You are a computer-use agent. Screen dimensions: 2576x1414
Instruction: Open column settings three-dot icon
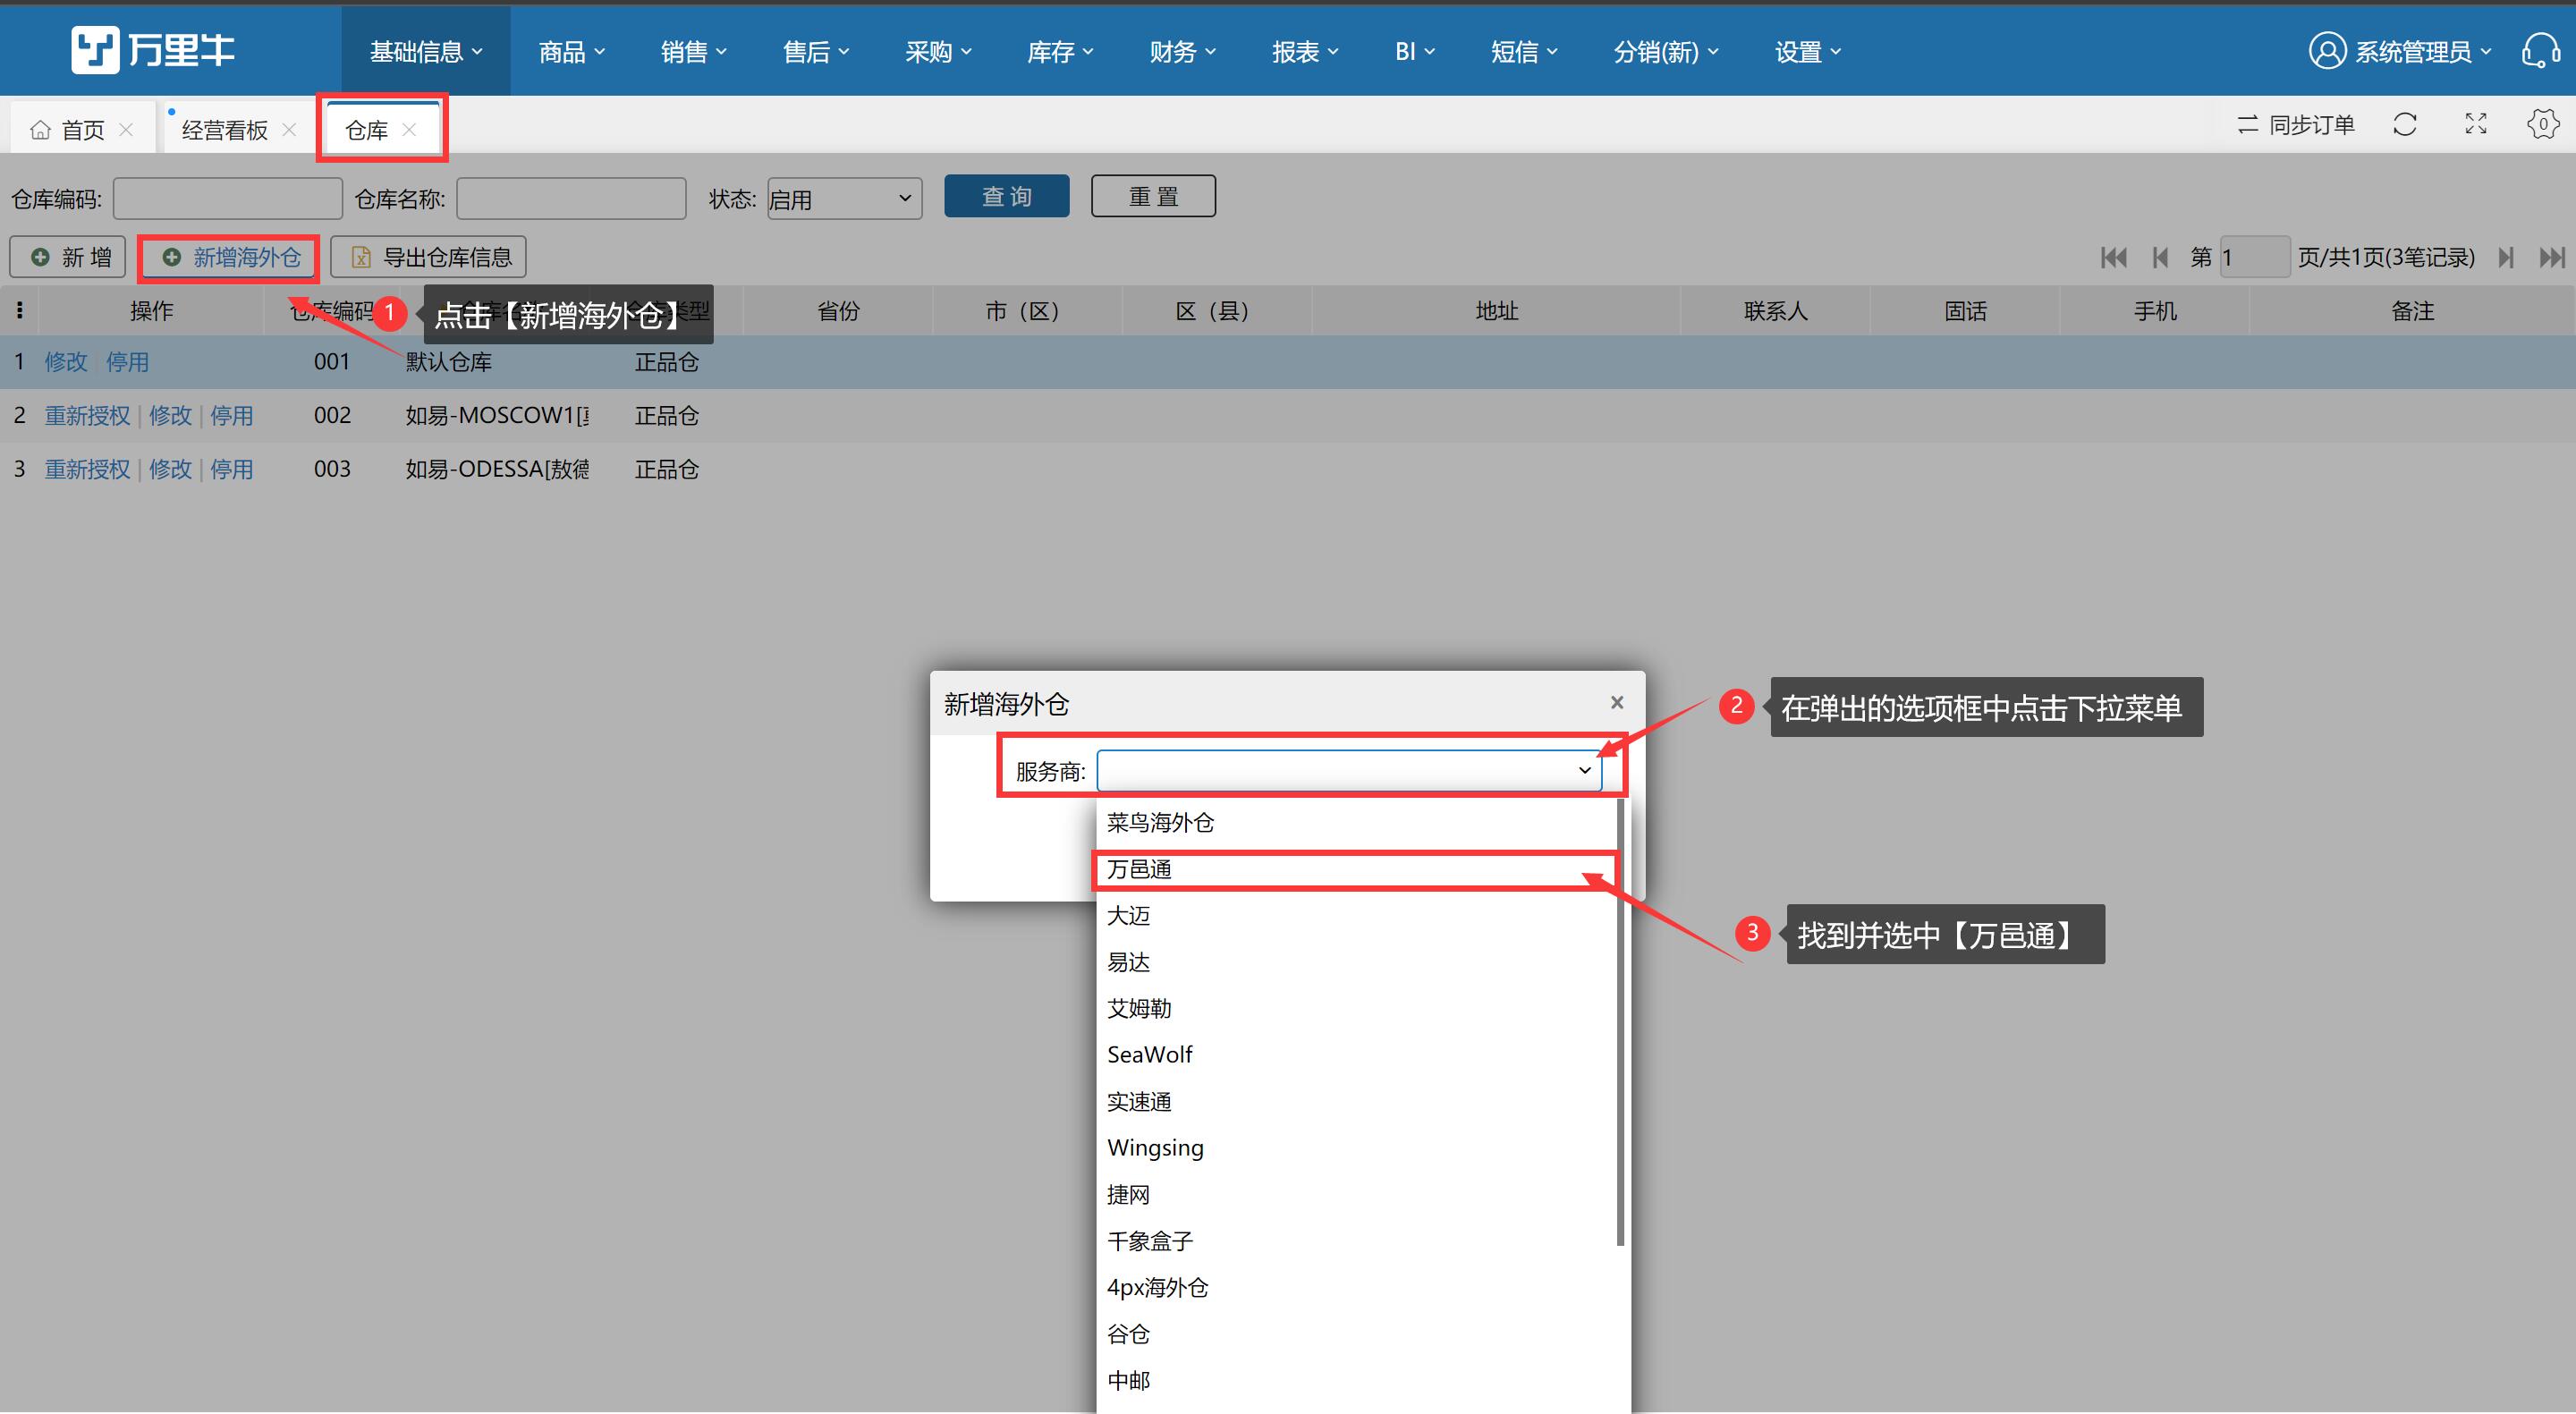(x=19, y=311)
